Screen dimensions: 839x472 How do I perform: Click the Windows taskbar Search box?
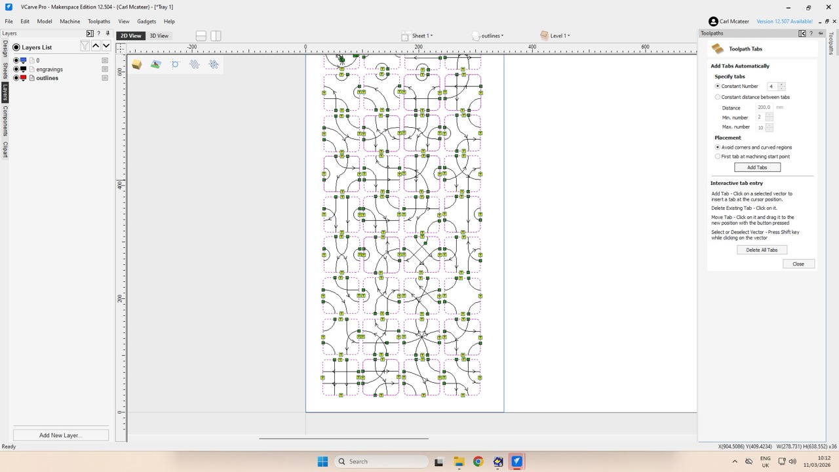coord(380,462)
